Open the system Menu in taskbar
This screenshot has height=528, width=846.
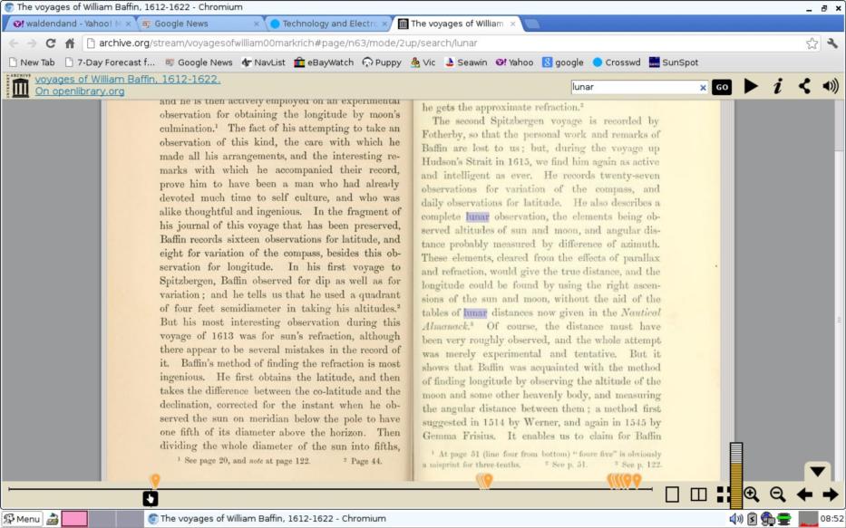[x=22, y=519]
